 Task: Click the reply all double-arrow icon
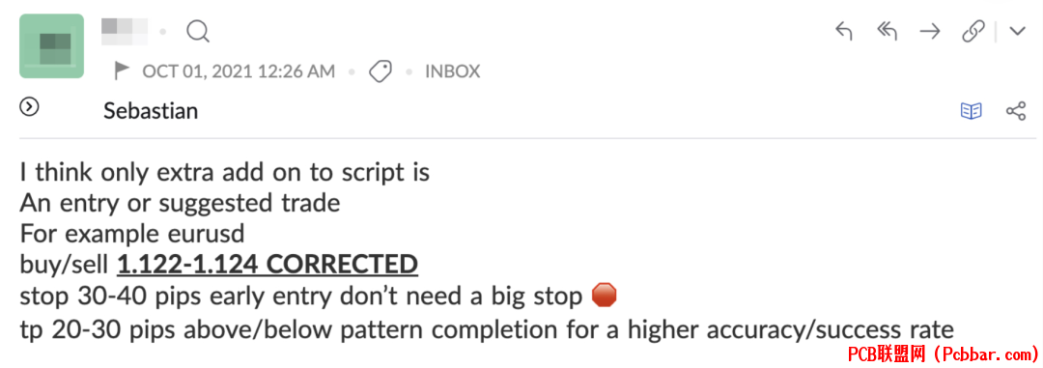coord(887,31)
